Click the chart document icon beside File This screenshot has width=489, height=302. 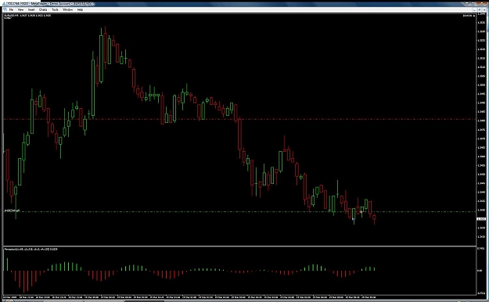point(5,9)
